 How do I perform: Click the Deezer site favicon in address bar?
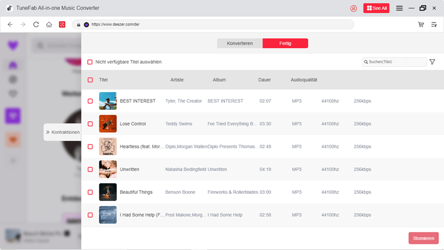click(87, 24)
